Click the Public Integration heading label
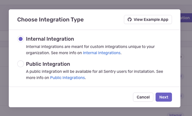Image resolution: width=192 pixels, height=116 pixels. coord(48,64)
